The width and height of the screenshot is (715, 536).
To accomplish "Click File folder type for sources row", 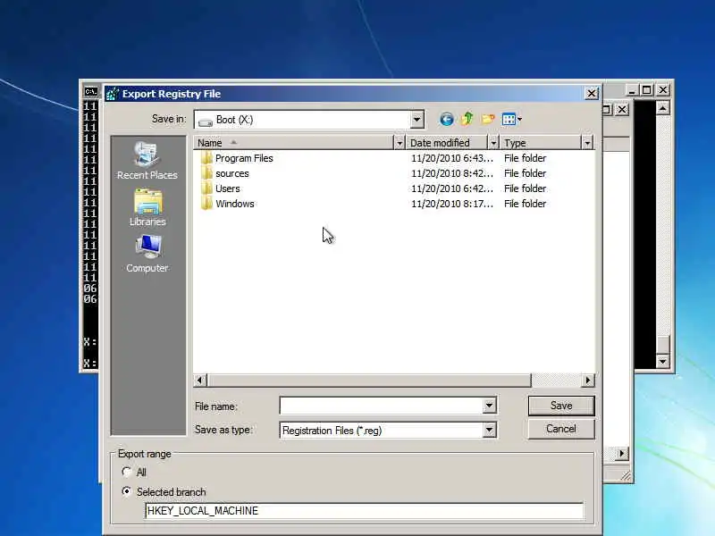I will [525, 173].
